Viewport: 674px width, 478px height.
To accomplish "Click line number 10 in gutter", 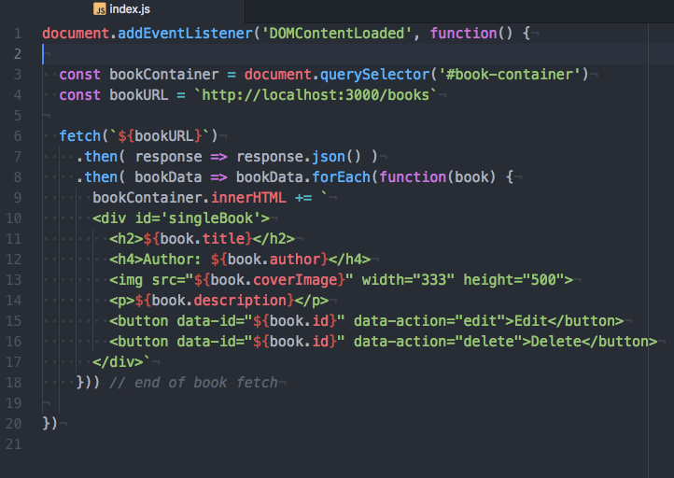I will point(13,218).
